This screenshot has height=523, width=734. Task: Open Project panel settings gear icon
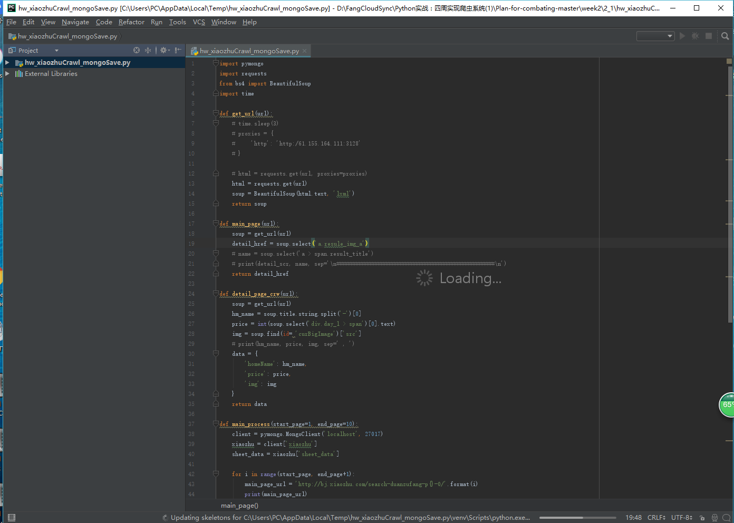(165, 50)
